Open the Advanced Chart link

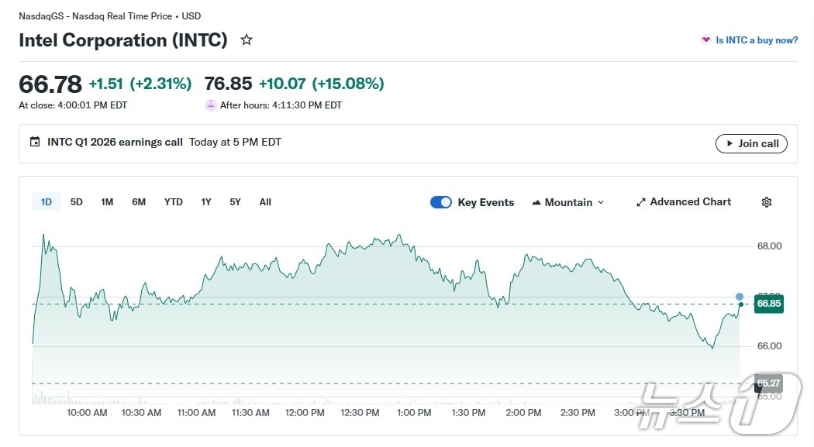[x=690, y=202]
